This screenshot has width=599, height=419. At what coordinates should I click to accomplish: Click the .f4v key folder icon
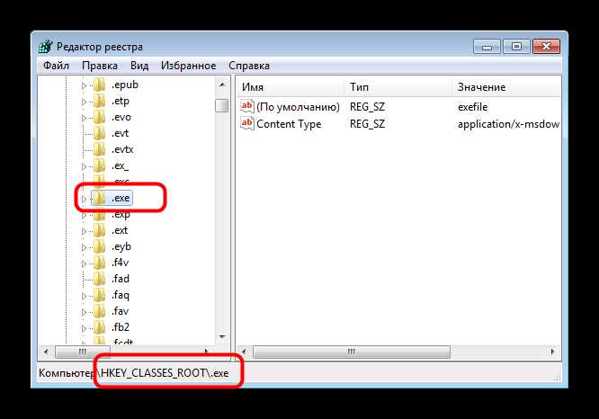[x=99, y=263]
